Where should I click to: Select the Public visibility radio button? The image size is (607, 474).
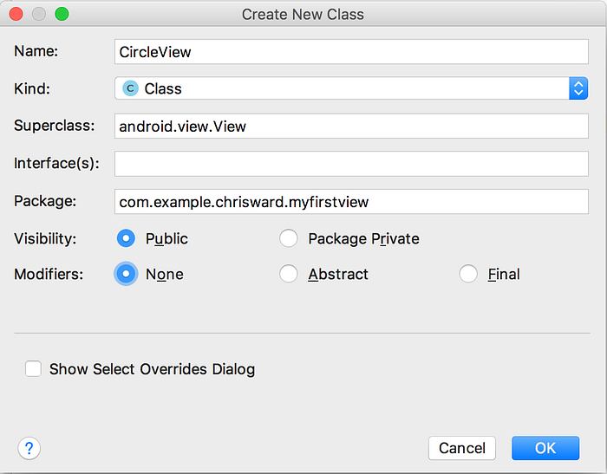click(127, 238)
